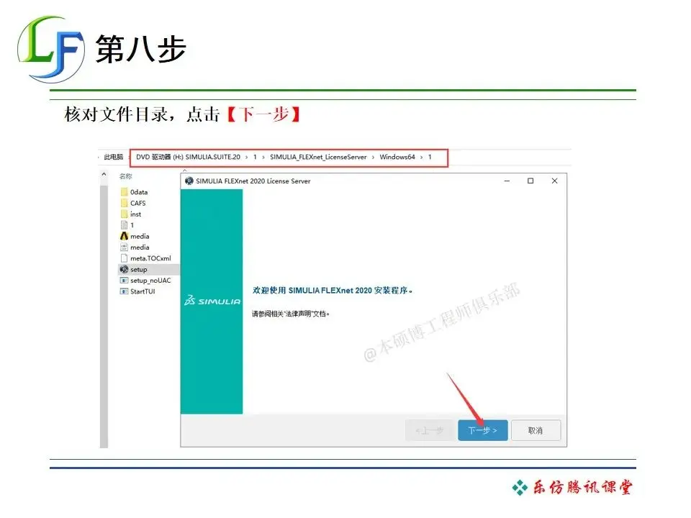Click the folder icon beside 0data
The image size is (691, 518).
pos(125,192)
